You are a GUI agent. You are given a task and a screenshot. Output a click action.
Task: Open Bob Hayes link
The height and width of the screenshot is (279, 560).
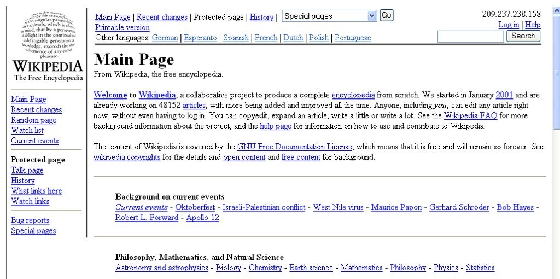(515, 207)
